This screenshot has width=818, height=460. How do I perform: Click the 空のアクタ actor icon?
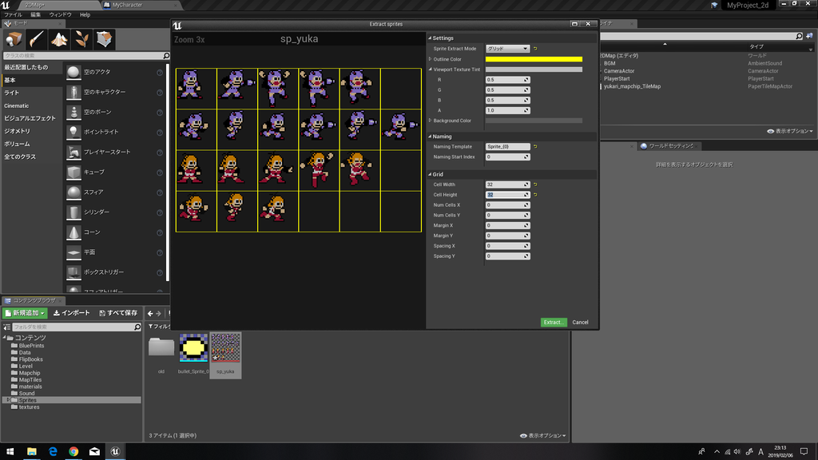click(73, 72)
